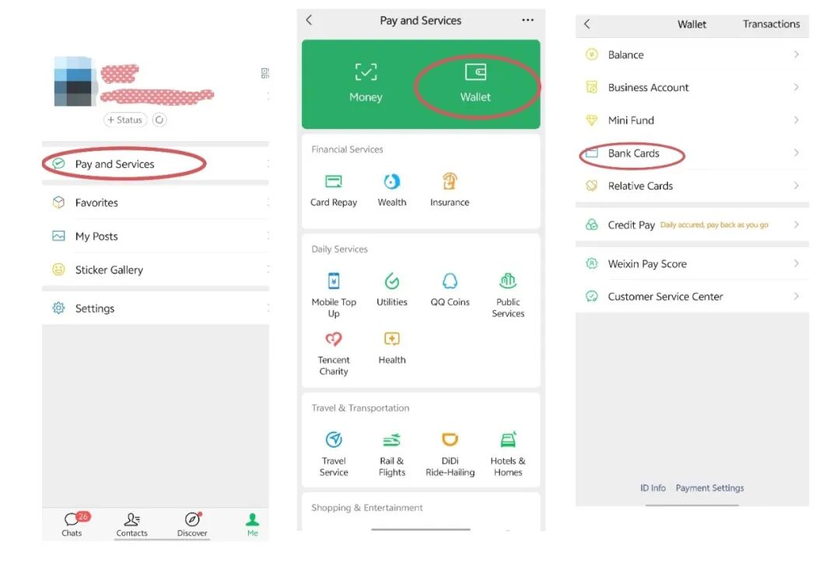
Task: Expand the Balance row chevron
Action: click(796, 54)
